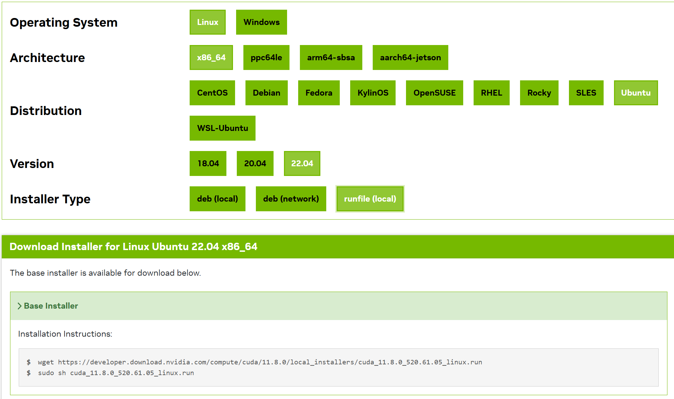Select Ubuntu version 20.04
The width and height of the screenshot is (674, 399).
click(x=255, y=163)
